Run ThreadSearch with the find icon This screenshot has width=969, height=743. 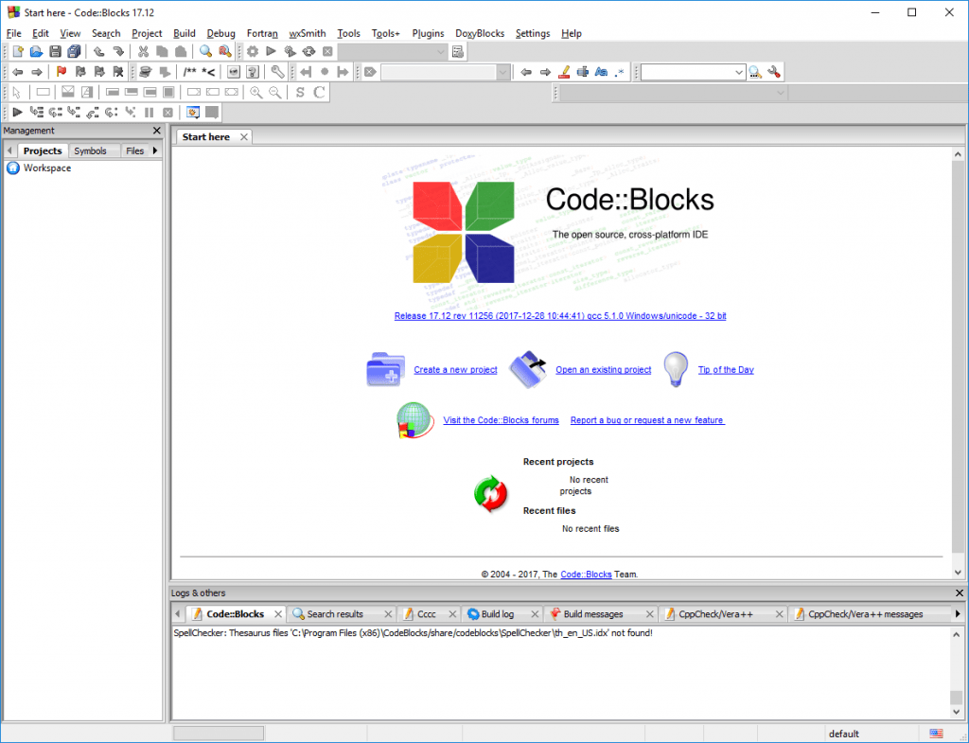[x=755, y=72]
